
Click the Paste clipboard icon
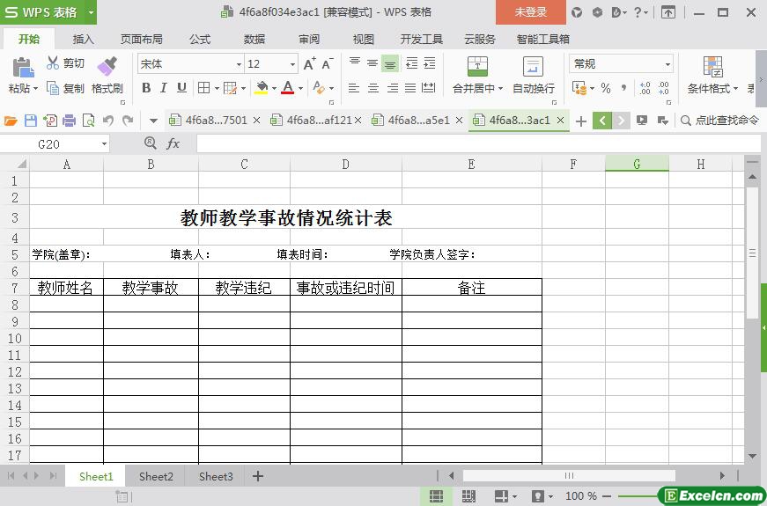[23, 68]
